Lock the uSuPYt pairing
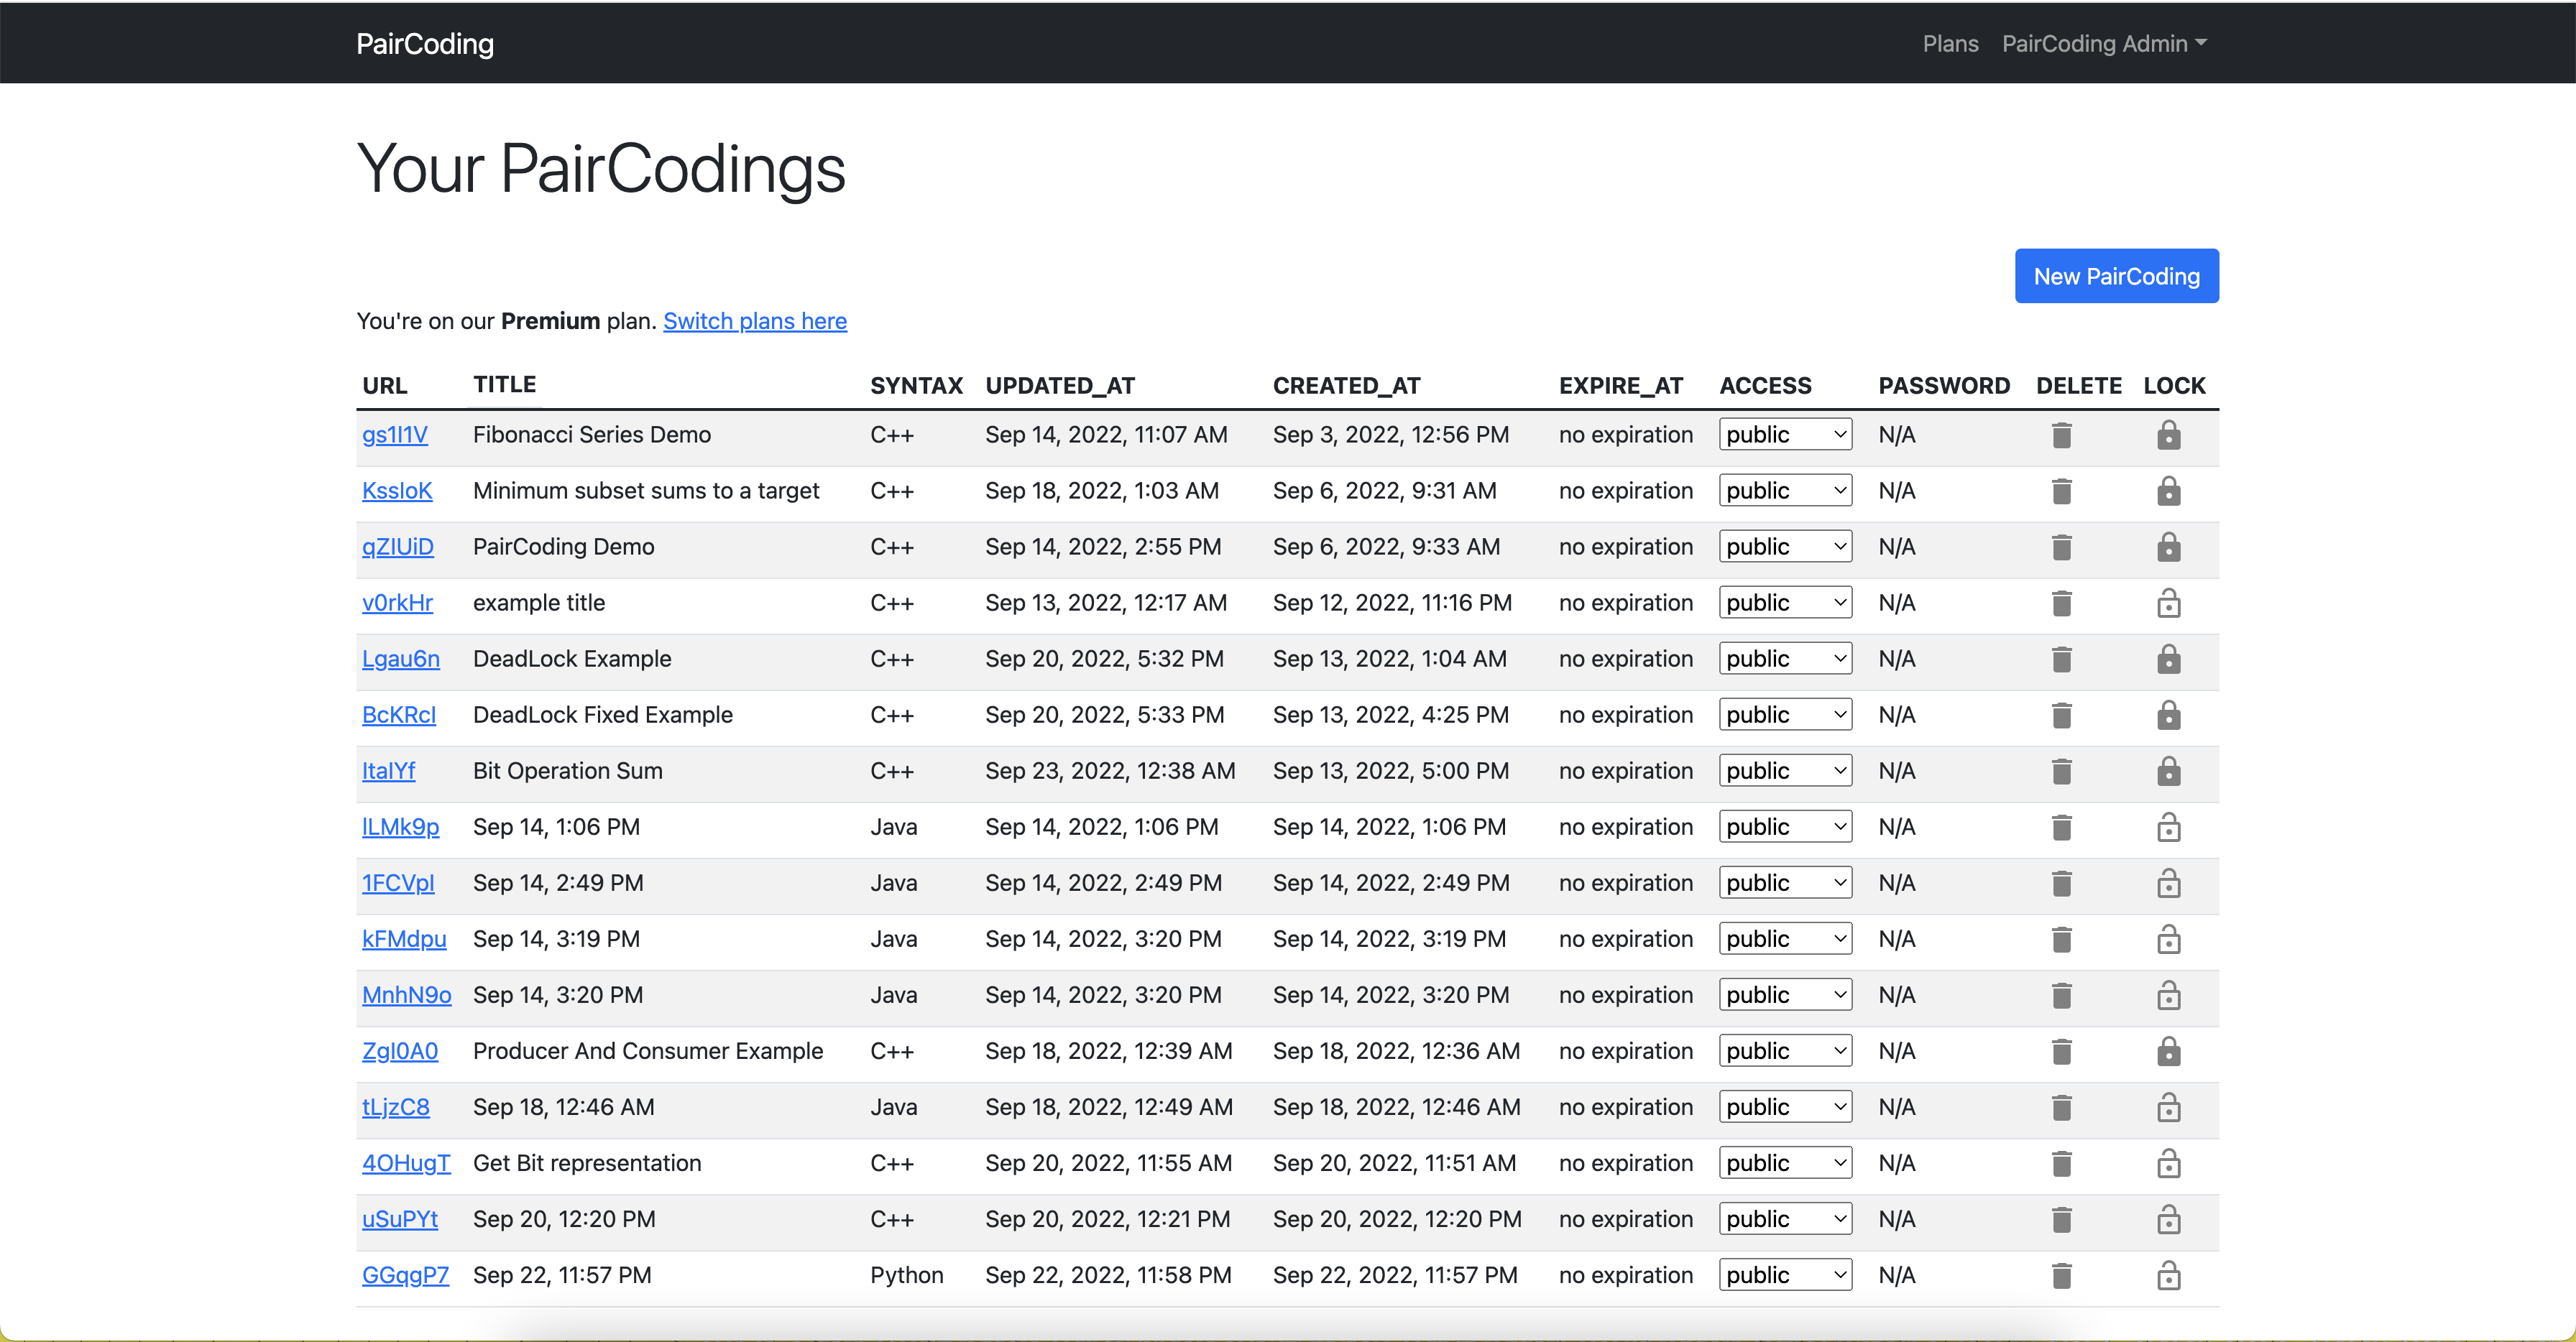 pyautogui.click(x=2168, y=1218)
